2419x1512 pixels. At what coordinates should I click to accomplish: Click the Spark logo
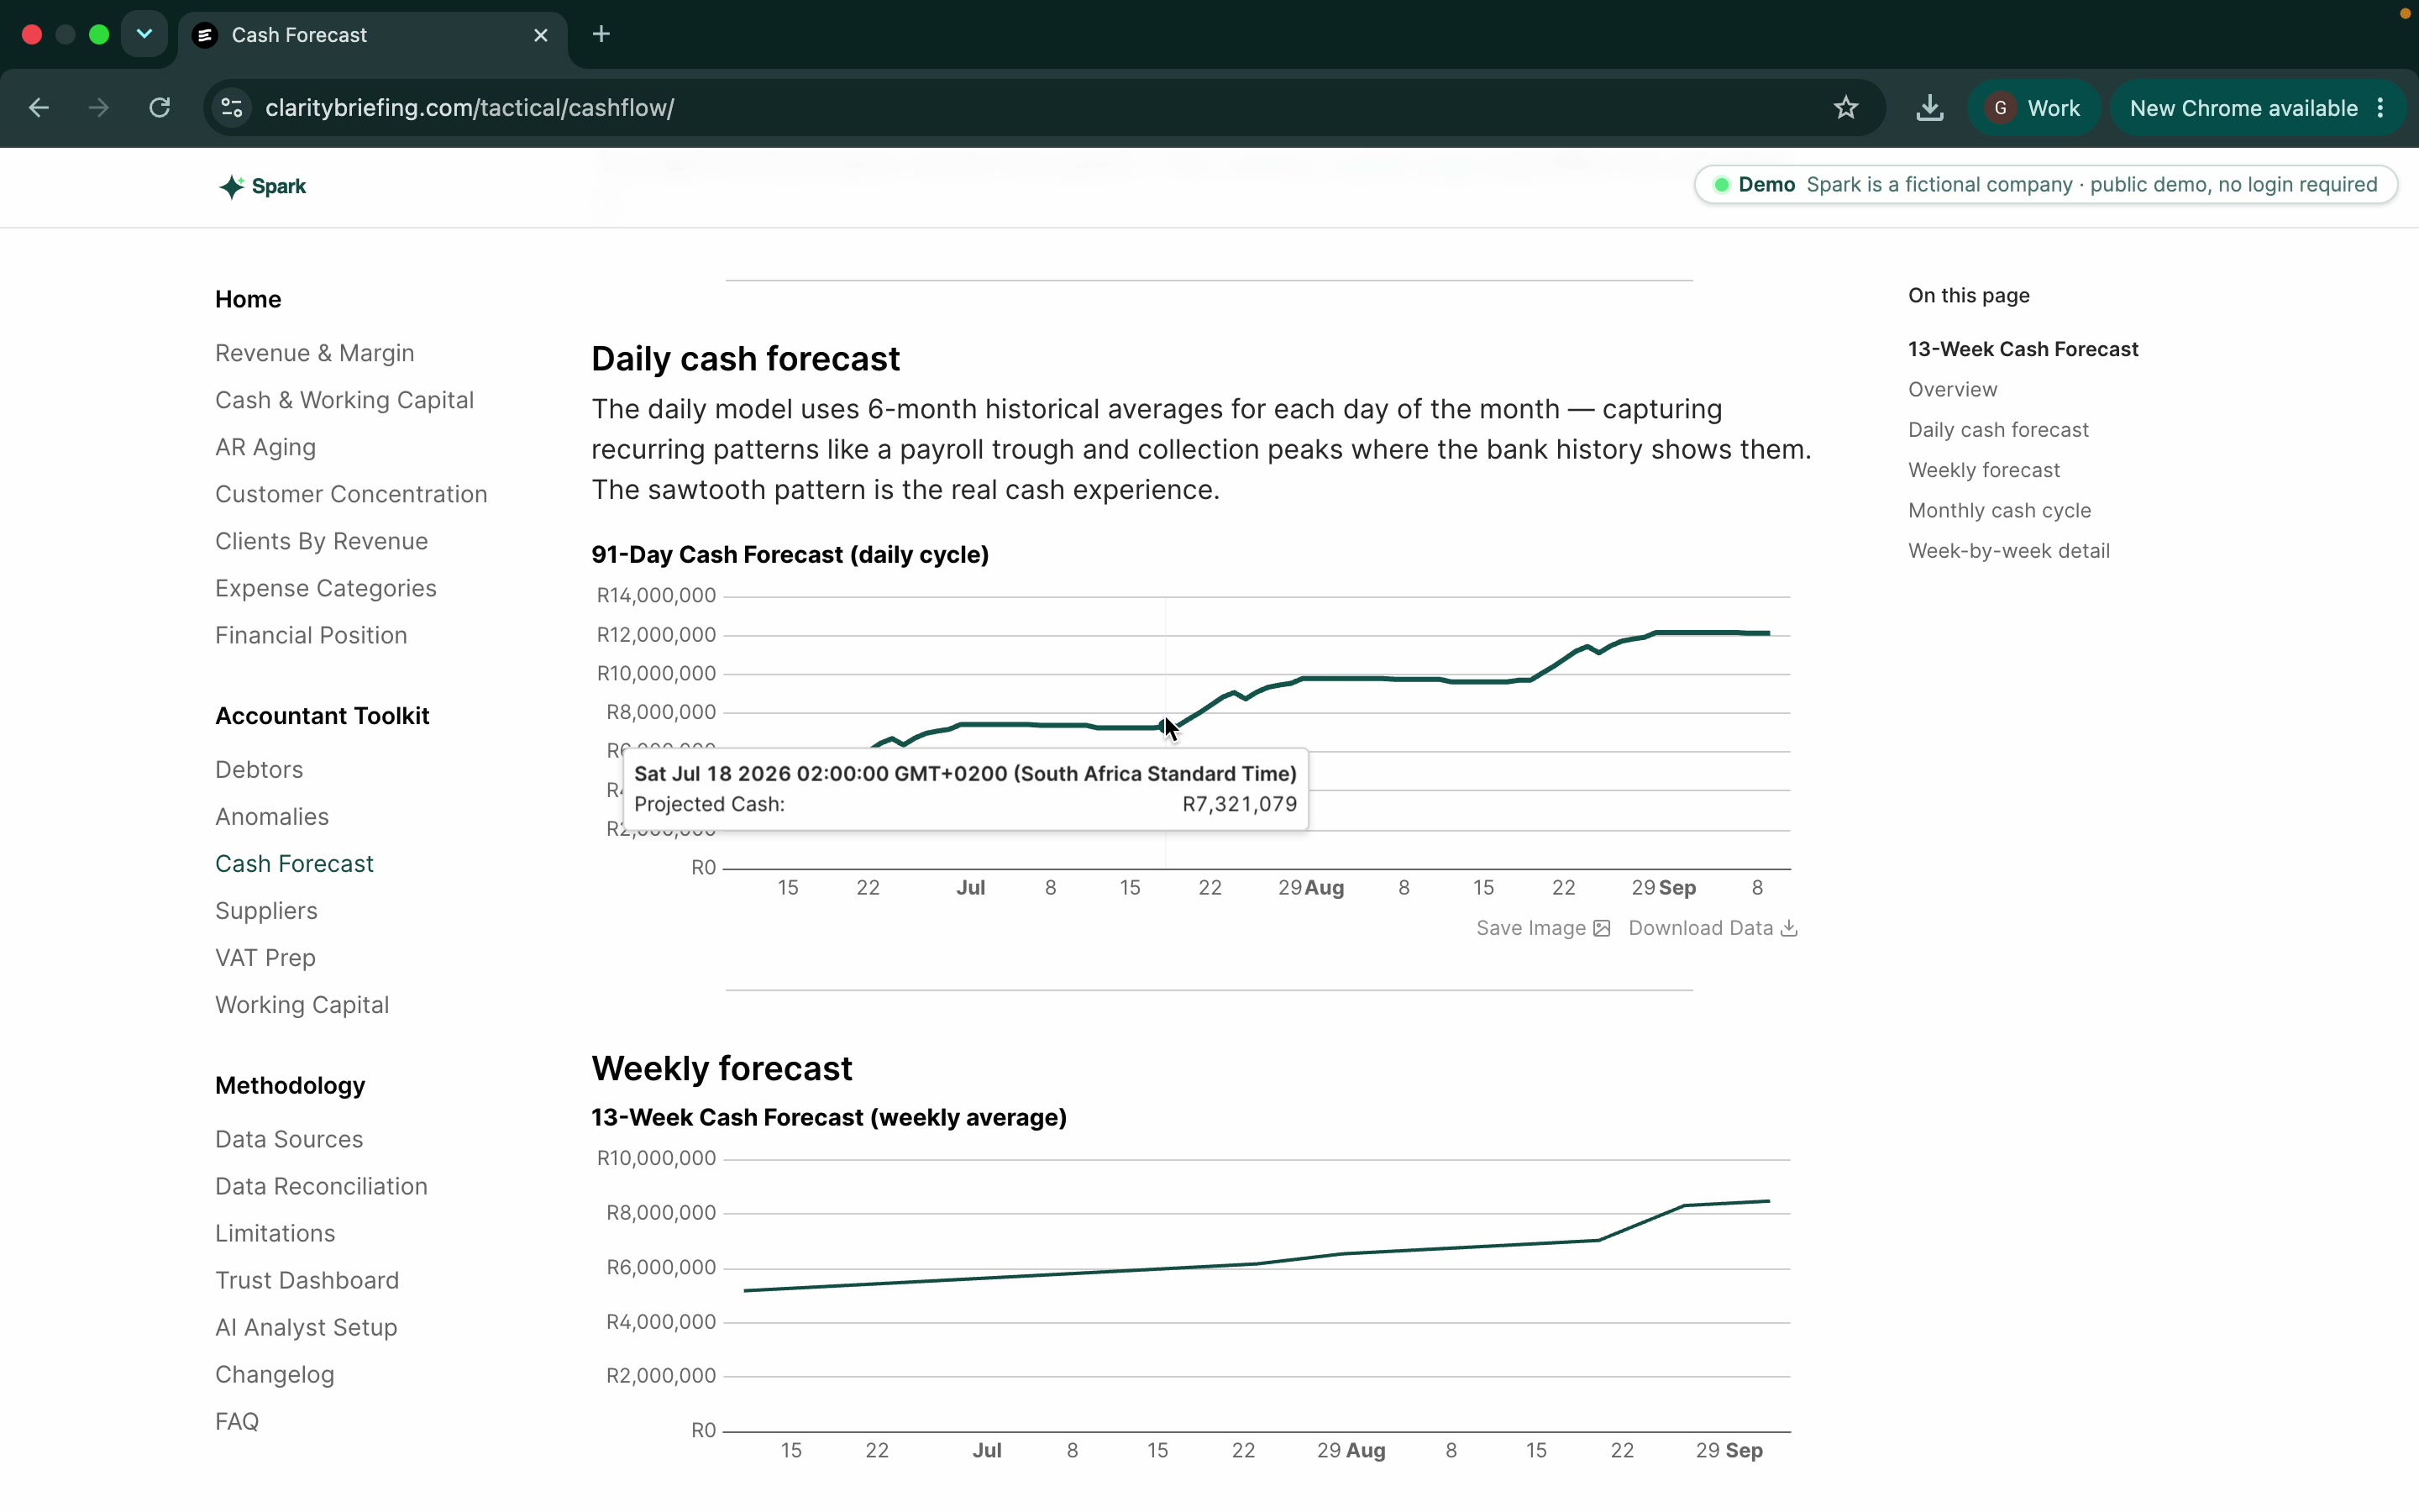point(263,187)
